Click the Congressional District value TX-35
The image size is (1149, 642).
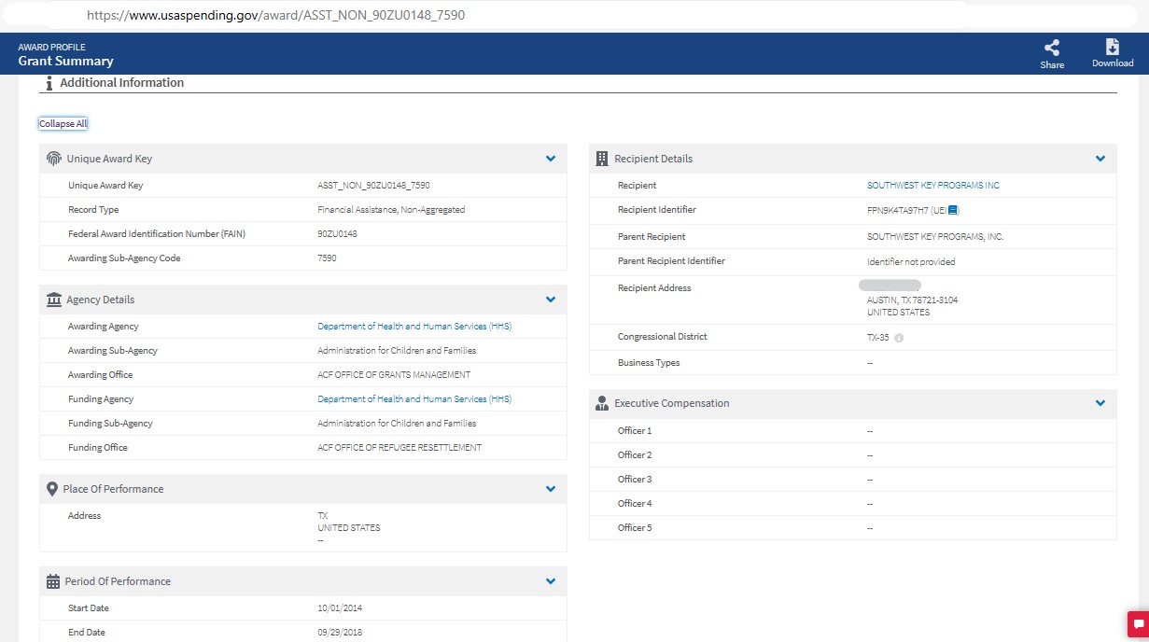pyautogui.click(x=878, y=338)
